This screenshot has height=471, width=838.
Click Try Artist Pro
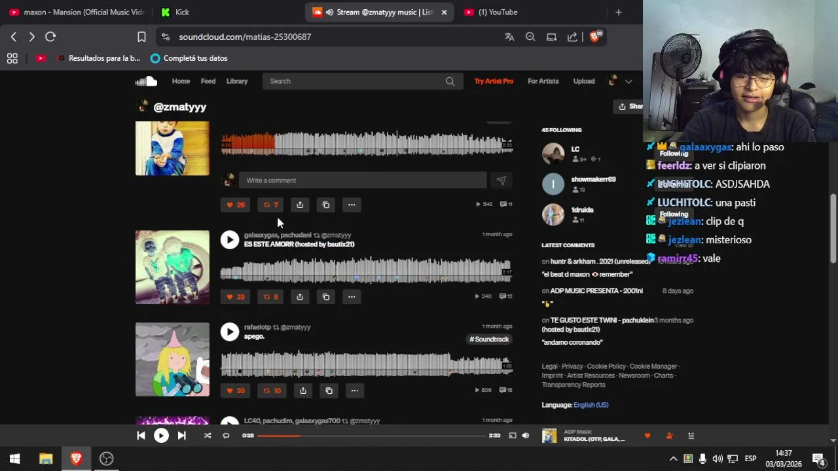click(x=494, y=81)
